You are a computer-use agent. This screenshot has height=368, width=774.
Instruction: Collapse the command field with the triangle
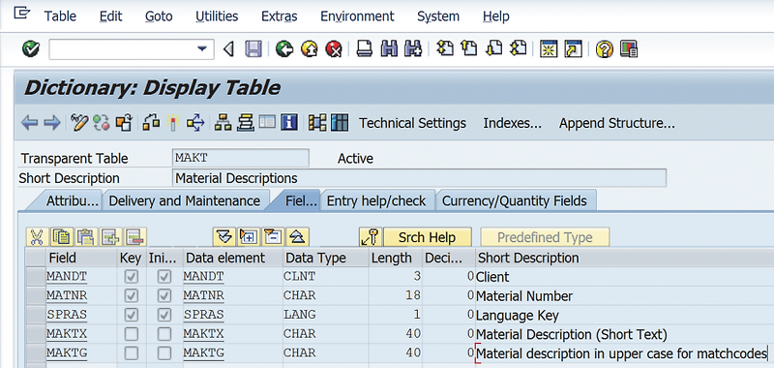pos(228,48)
